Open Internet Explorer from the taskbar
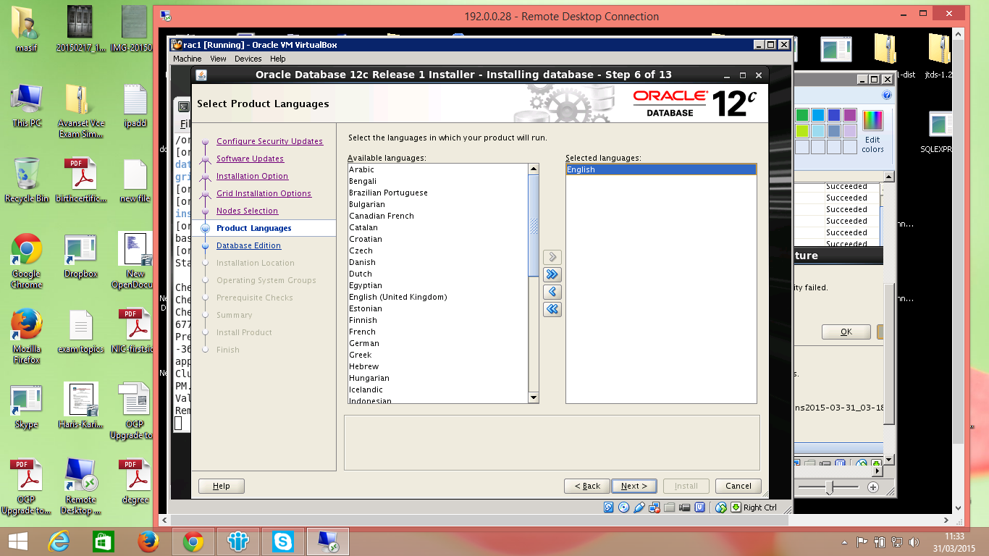This screenshot has width=989, height=556. click(x=59, y=542)
